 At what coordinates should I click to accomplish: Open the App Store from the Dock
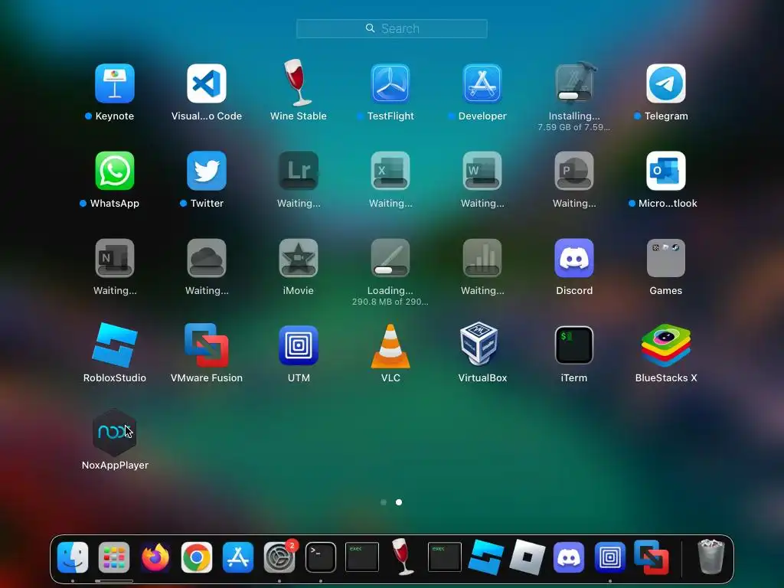pyautogui.click(x=238, y=557)
